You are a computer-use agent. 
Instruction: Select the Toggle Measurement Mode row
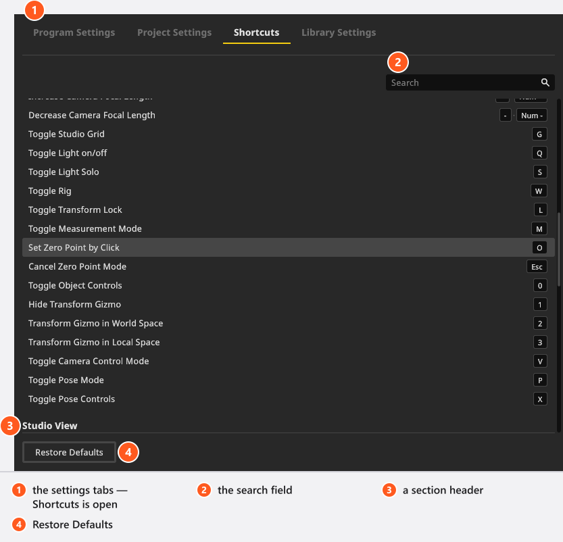pyautogui.click(x=289, y=228)
